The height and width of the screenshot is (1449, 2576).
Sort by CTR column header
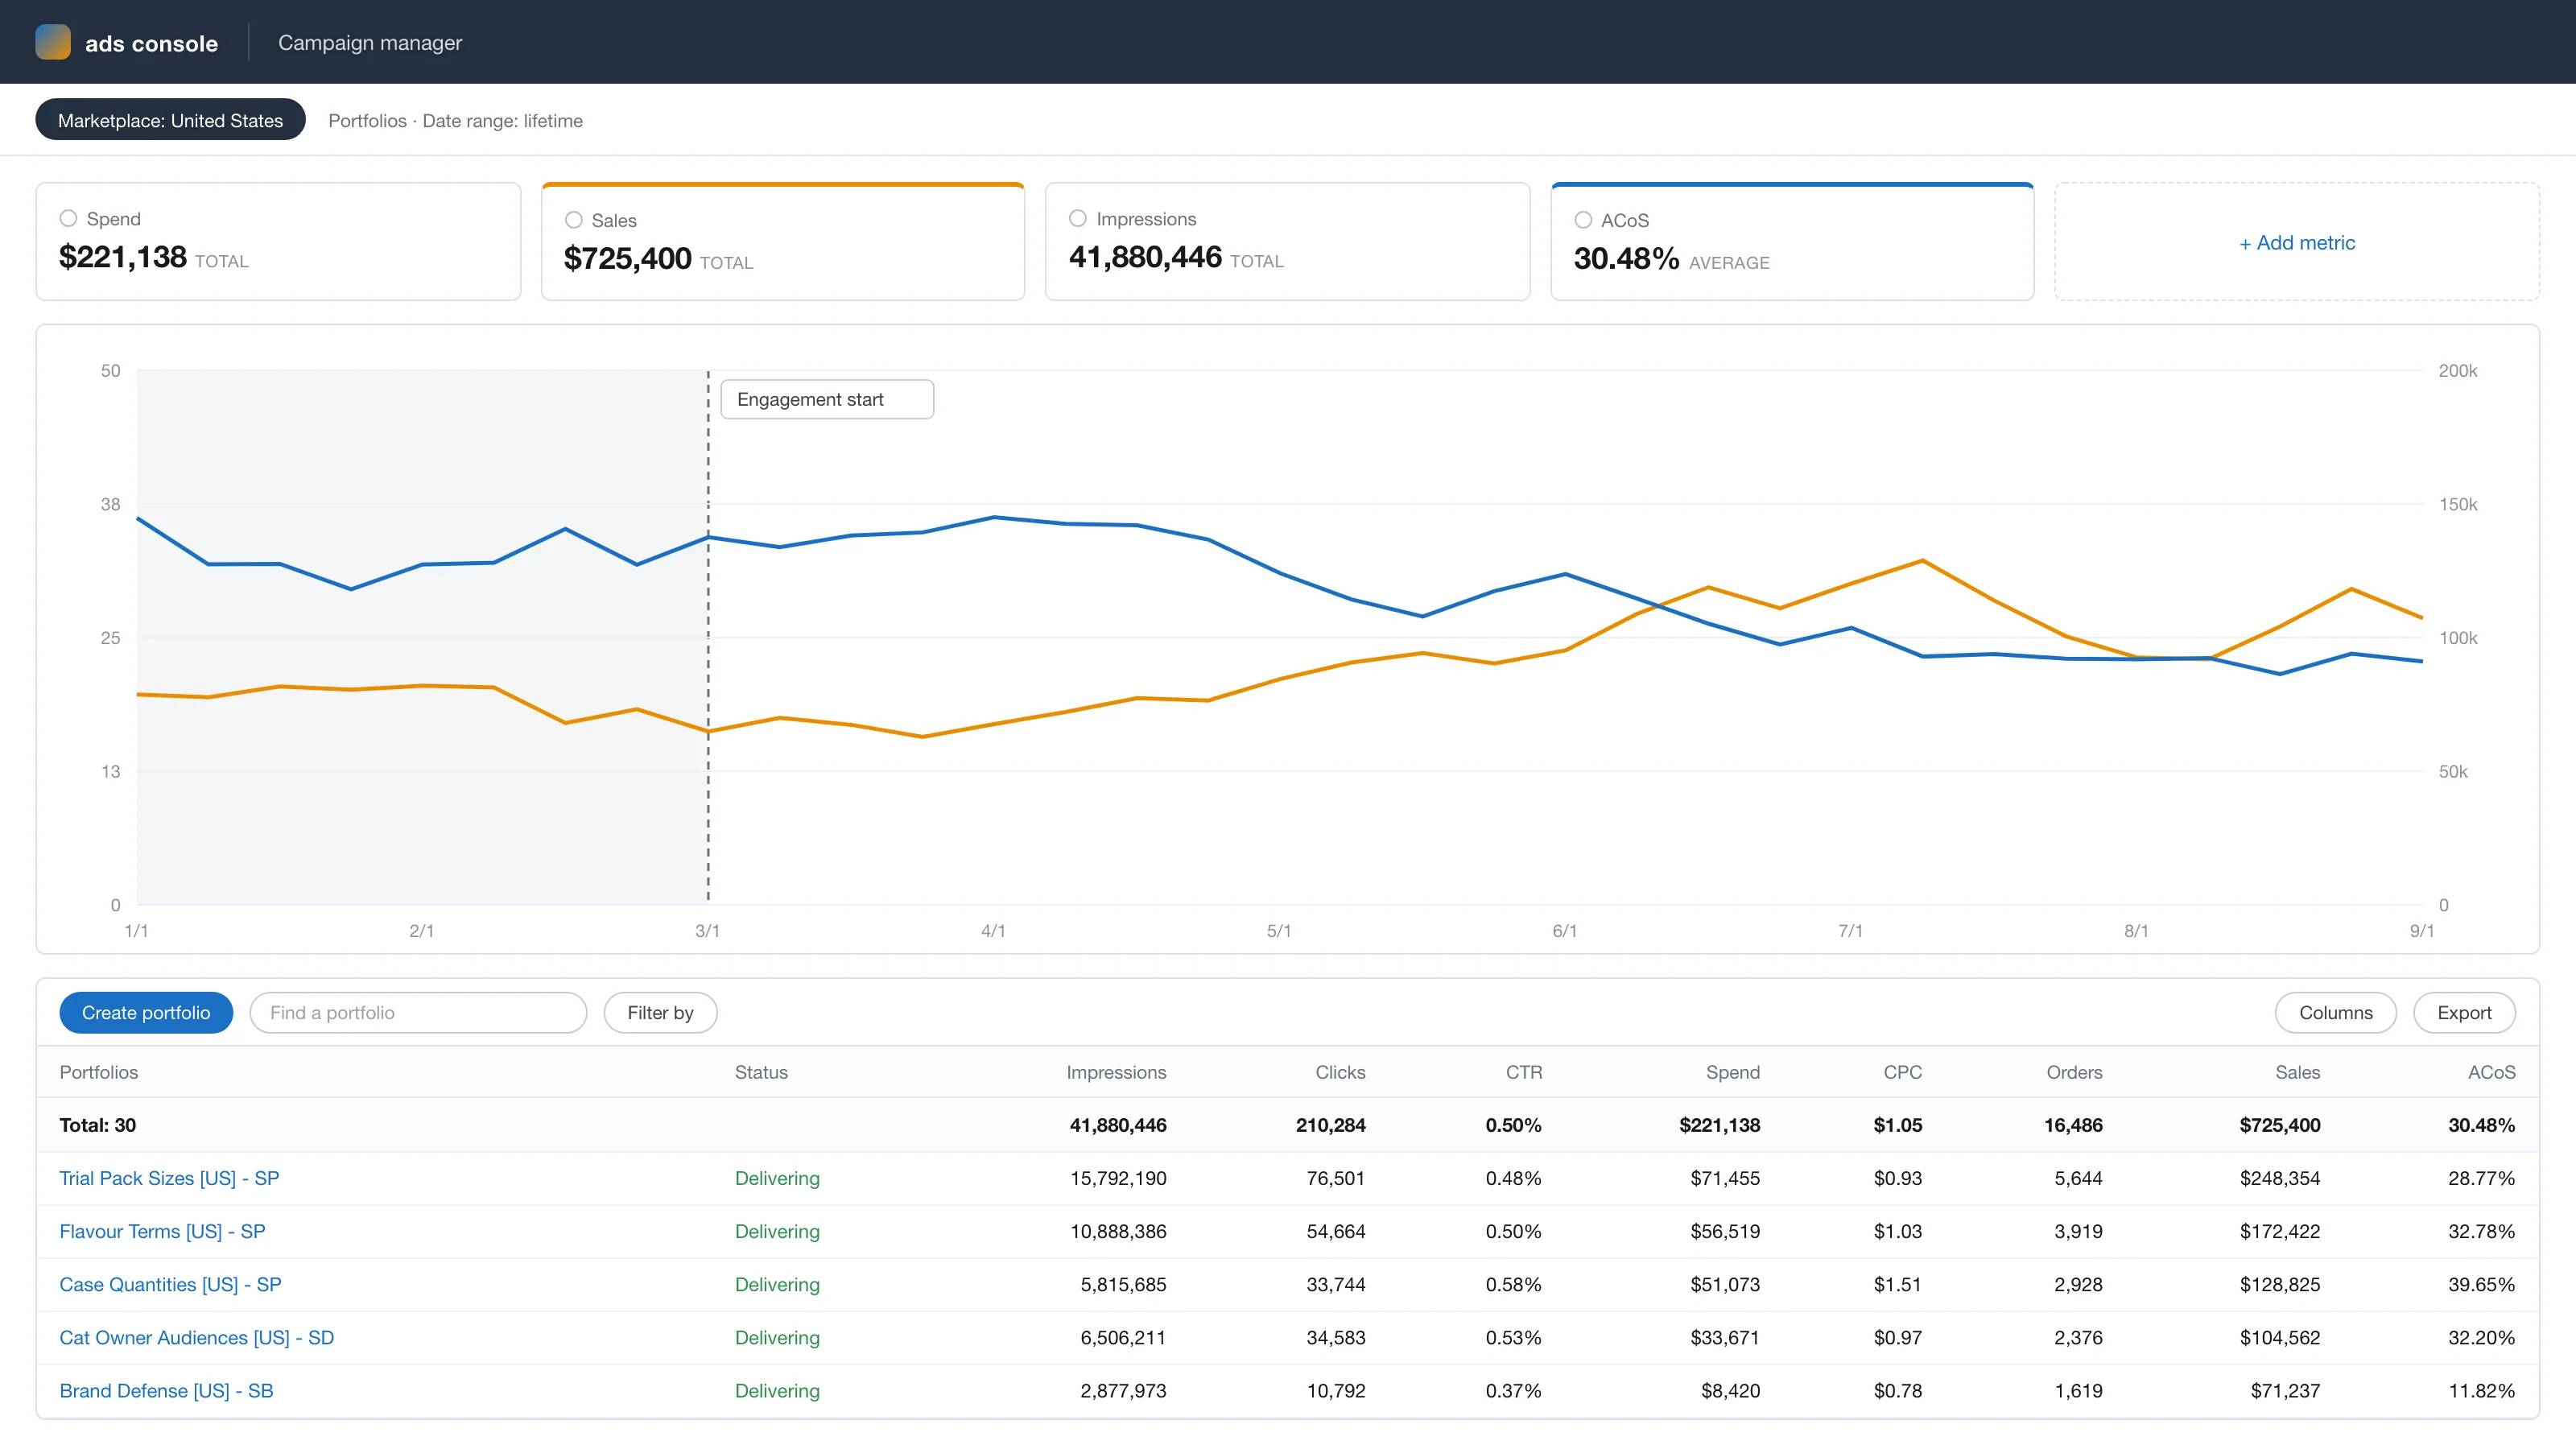pyautogui.click(x=1524, y=1072)
